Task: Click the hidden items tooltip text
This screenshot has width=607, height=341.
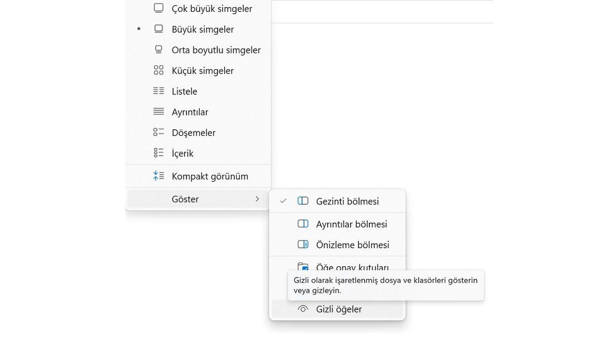Action: [386, 284]
